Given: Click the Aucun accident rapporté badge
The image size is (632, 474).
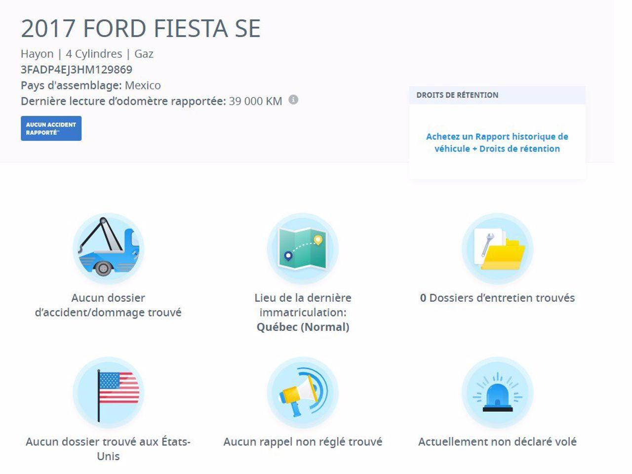Looking at the screenshot, I should (x=51, y=128).
